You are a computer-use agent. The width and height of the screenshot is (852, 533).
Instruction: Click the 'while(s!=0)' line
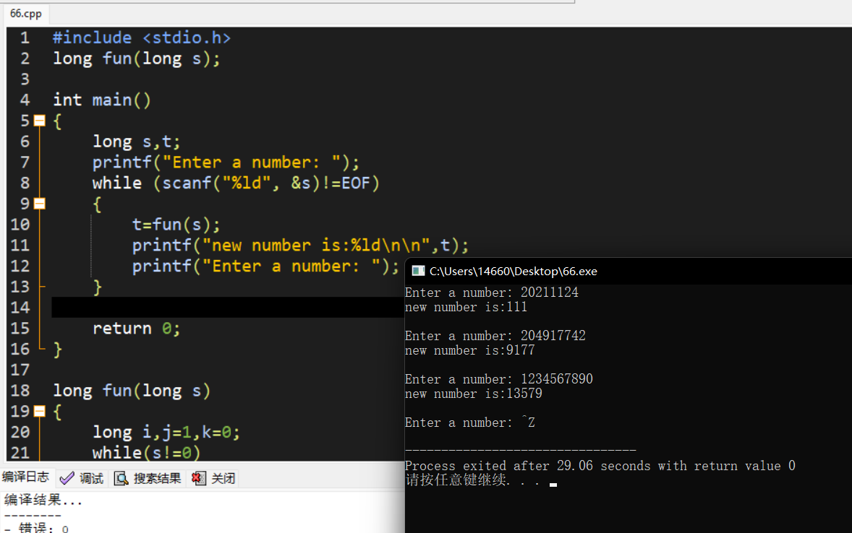point(146,452)
